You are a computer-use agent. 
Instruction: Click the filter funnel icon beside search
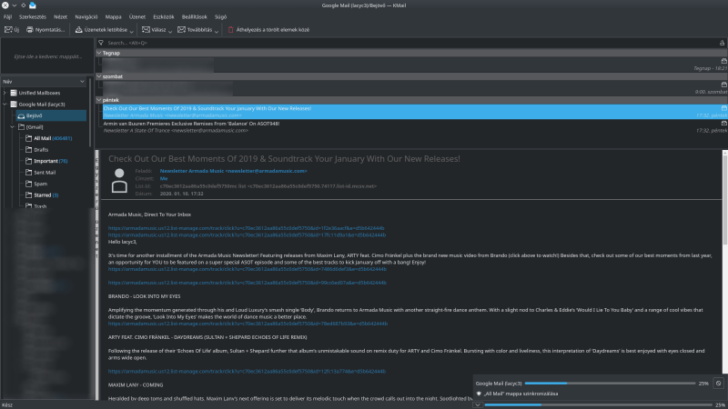(x=101, y=43)
